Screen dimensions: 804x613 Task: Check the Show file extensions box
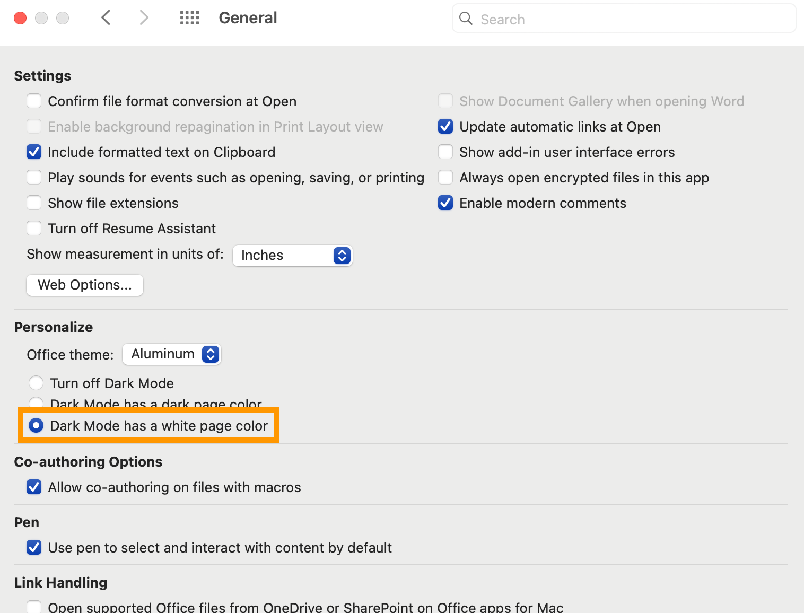[34, 203]
